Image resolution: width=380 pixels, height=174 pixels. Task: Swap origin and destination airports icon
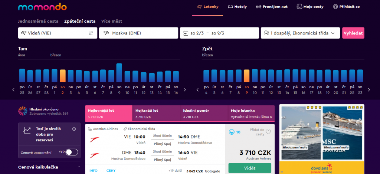[x=91, y=33]
